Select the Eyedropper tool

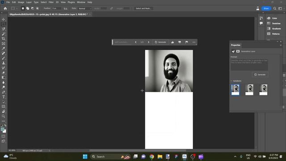click(4, 48)
